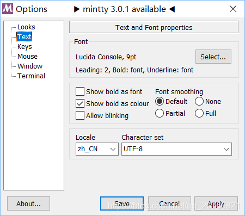This screenshot has width=245, height=216.
Task: Open the Window settings category
Action: pyautogui.click(x=30, y=66)
